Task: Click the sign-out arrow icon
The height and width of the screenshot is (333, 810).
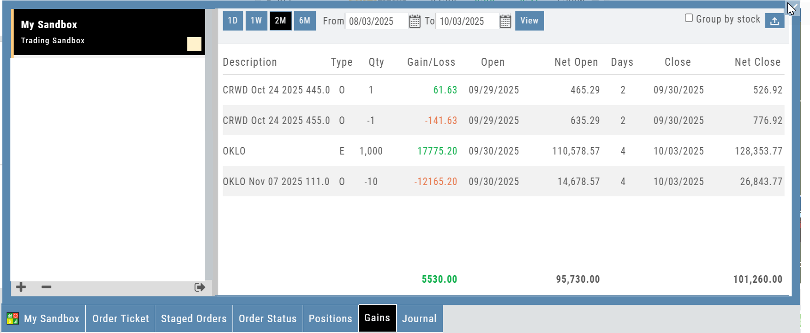Action: 200,287
